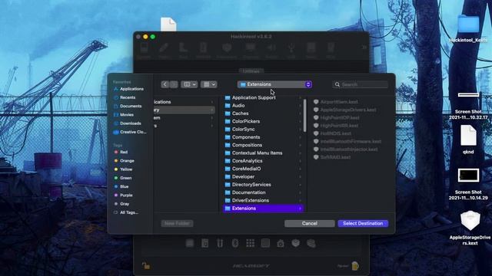Select AppleStorageDrivers.kext icon on the desktop
This screenshot has height=276, width=492.
(x=470, y=221)
